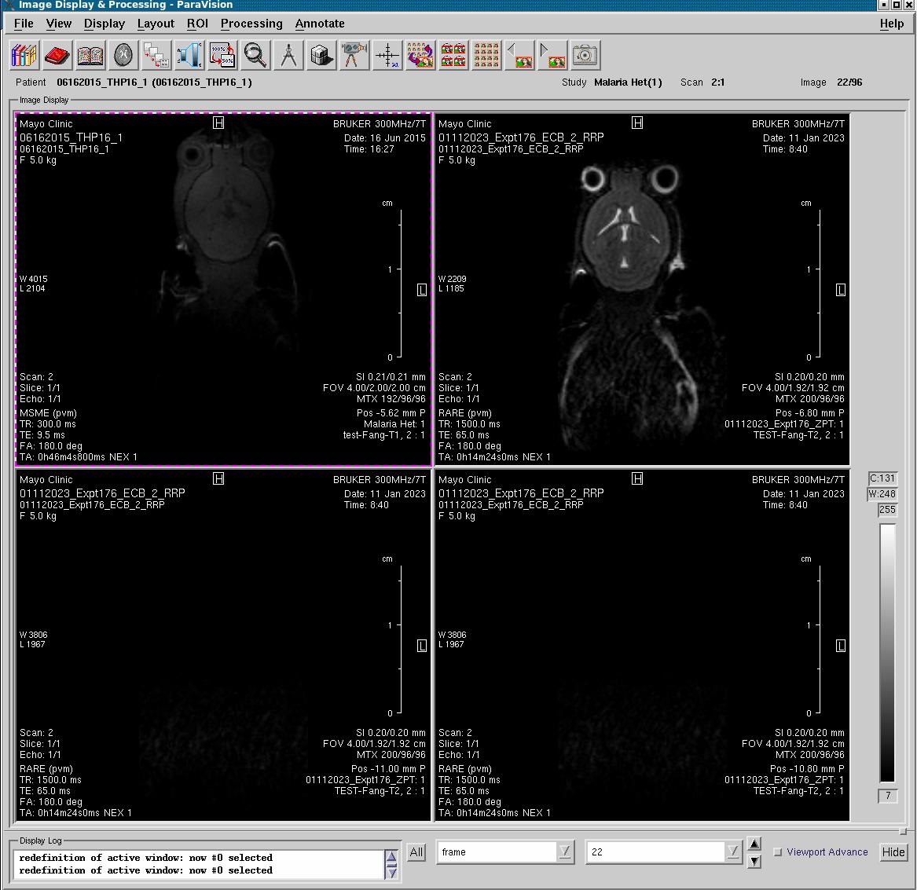This screenshot has width=917, height=890.
Task: Click the camera snapshot icon
Action: click(585, 55)
